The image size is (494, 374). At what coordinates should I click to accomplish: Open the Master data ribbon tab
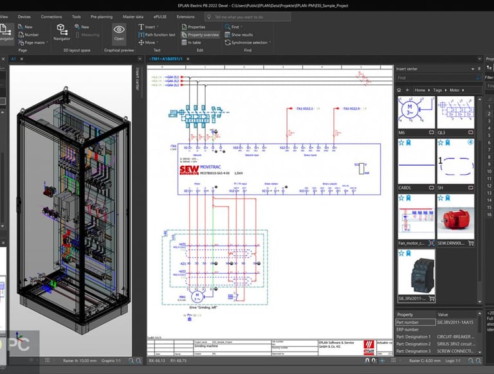point(133,16)
